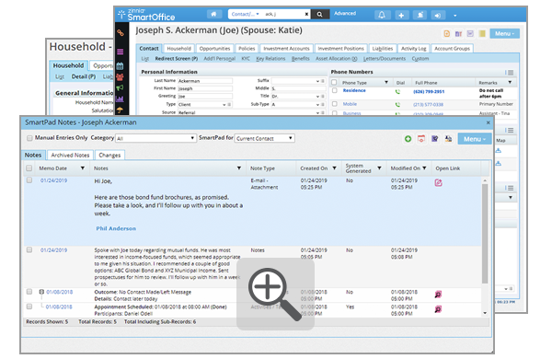This screenshot has width=552, height=359.
Task: Click the search magnifier button
Action: pyautogui.click(x=319, y=15)
